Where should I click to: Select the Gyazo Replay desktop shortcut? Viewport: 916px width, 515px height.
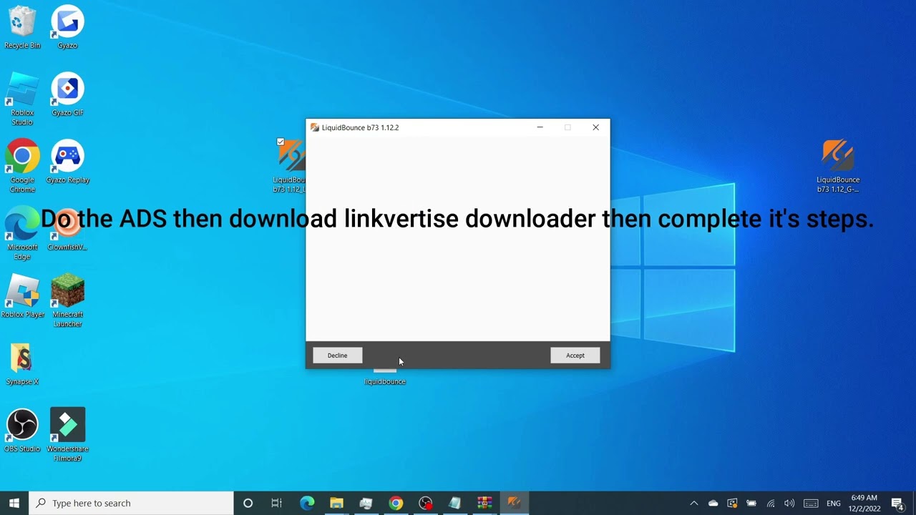pos(67,162)
